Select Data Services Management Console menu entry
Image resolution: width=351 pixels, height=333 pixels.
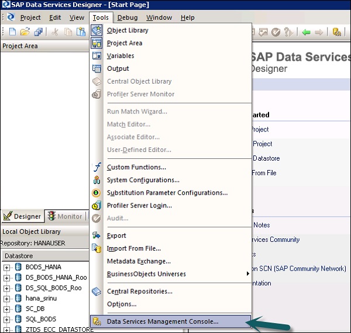pos(163,321)
